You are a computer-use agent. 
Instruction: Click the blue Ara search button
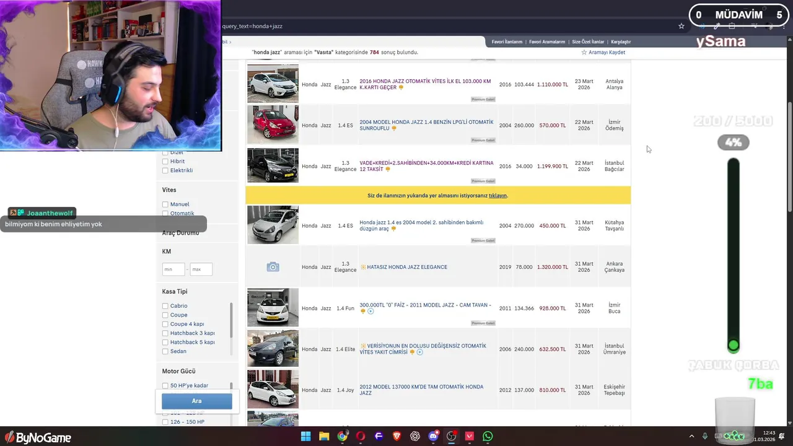click(x=197, y=401)
